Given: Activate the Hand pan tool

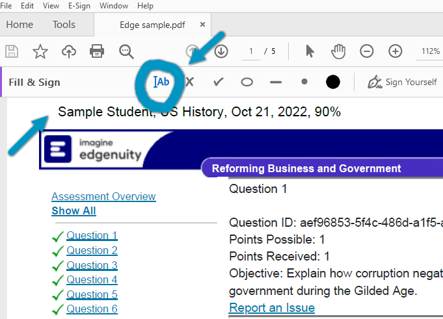Looking at the screenshot, I should [338, 51].
